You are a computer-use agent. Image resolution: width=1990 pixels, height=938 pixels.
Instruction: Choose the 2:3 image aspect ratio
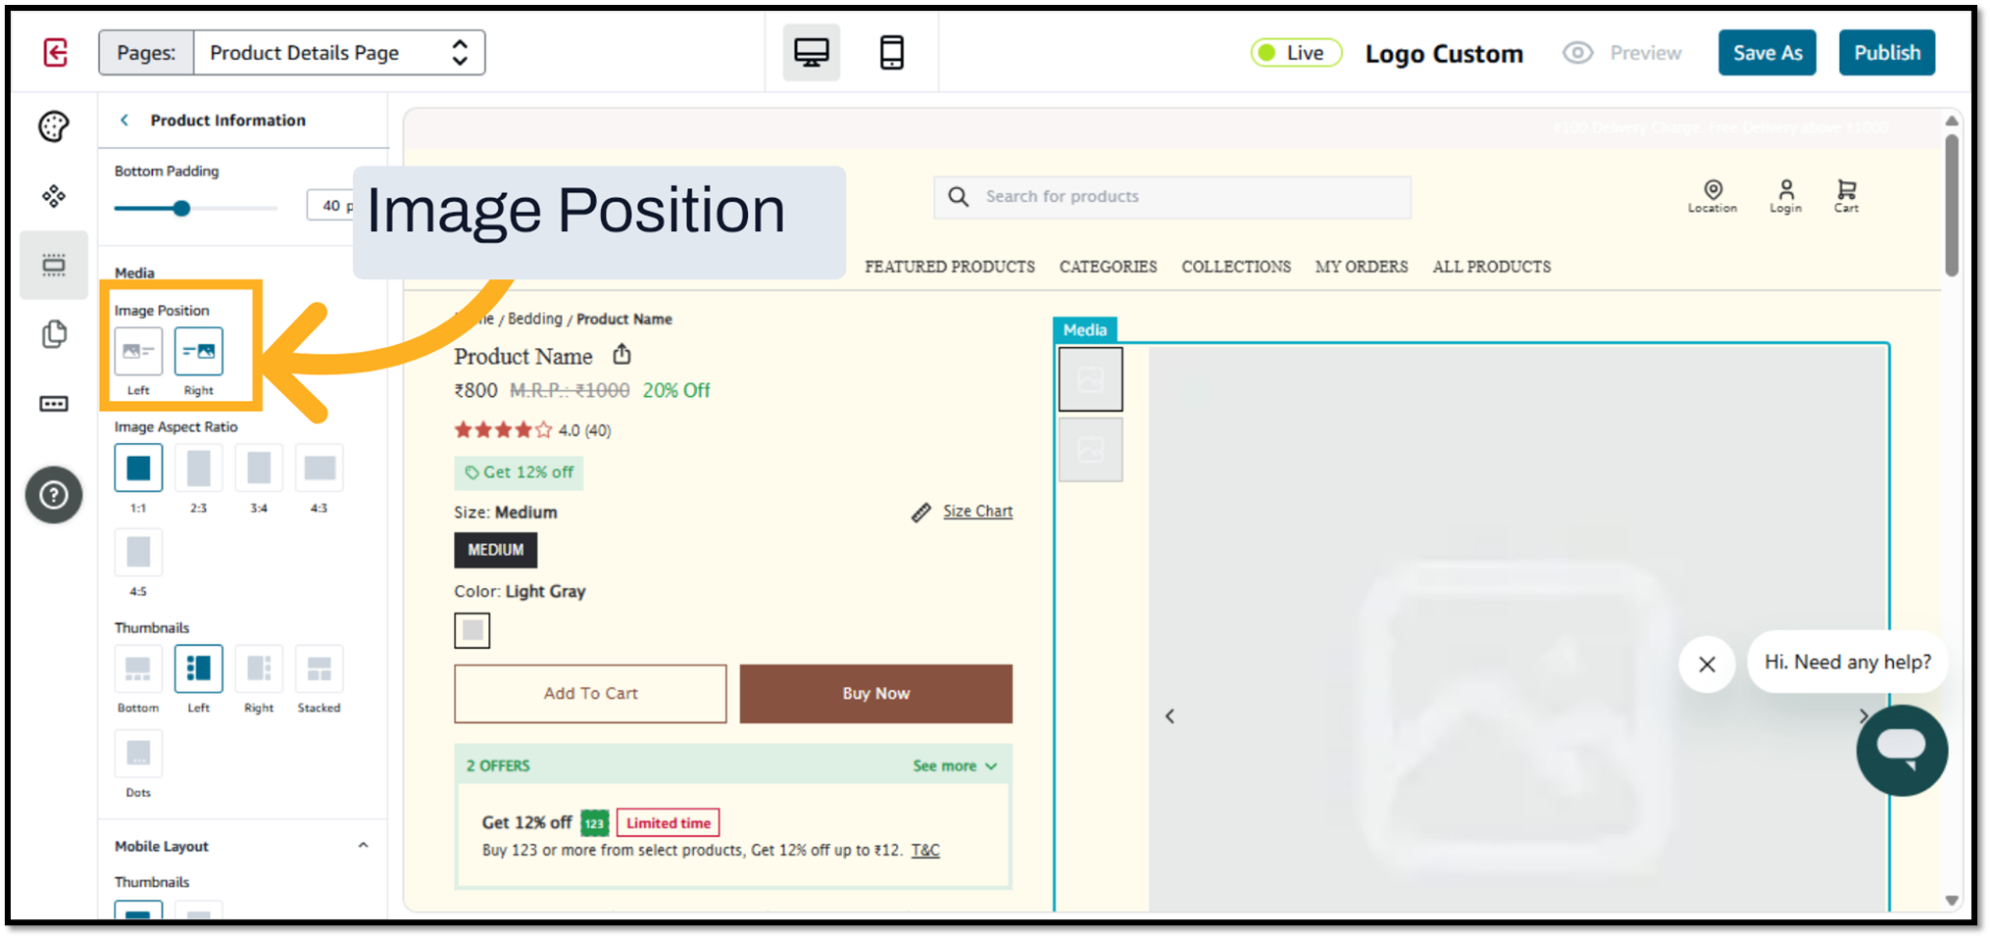click(x=198, y=469)
